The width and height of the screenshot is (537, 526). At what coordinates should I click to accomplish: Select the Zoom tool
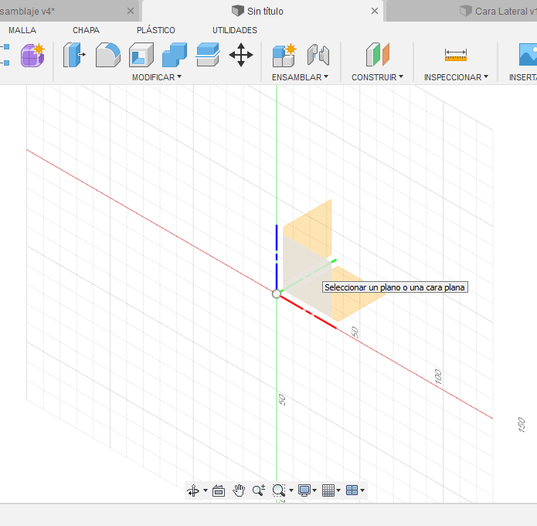pos(259,490)
